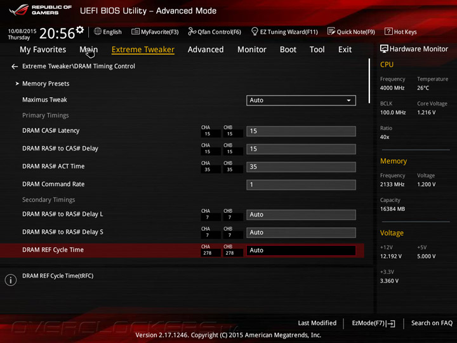Viewport: 457px width, 343px height.
Task: Select the DRAM RAS# ACT Time label
Action: 53,166
